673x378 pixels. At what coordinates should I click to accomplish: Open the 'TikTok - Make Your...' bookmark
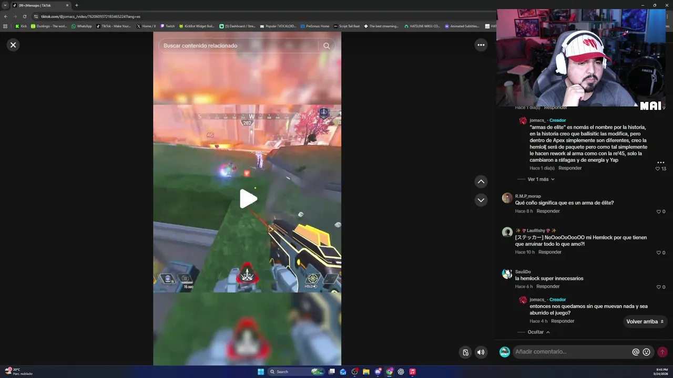tap(114, 26)
